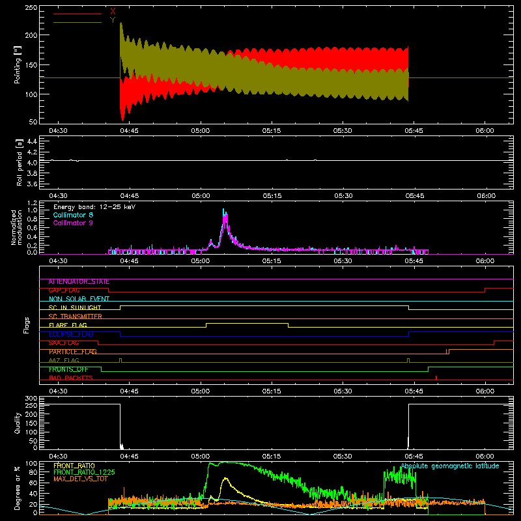Select the SC_IN_SUNLIGHT flag label

(75, 307)
